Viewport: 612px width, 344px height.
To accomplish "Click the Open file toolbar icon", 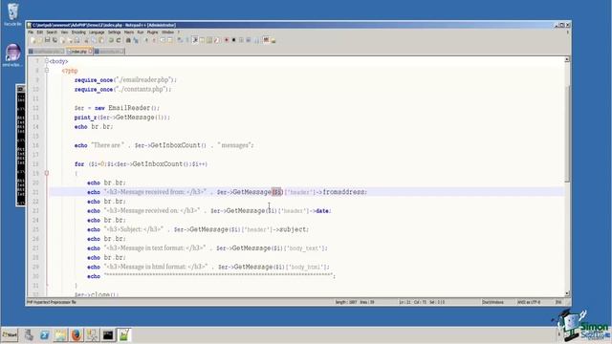I will (40, 40).
